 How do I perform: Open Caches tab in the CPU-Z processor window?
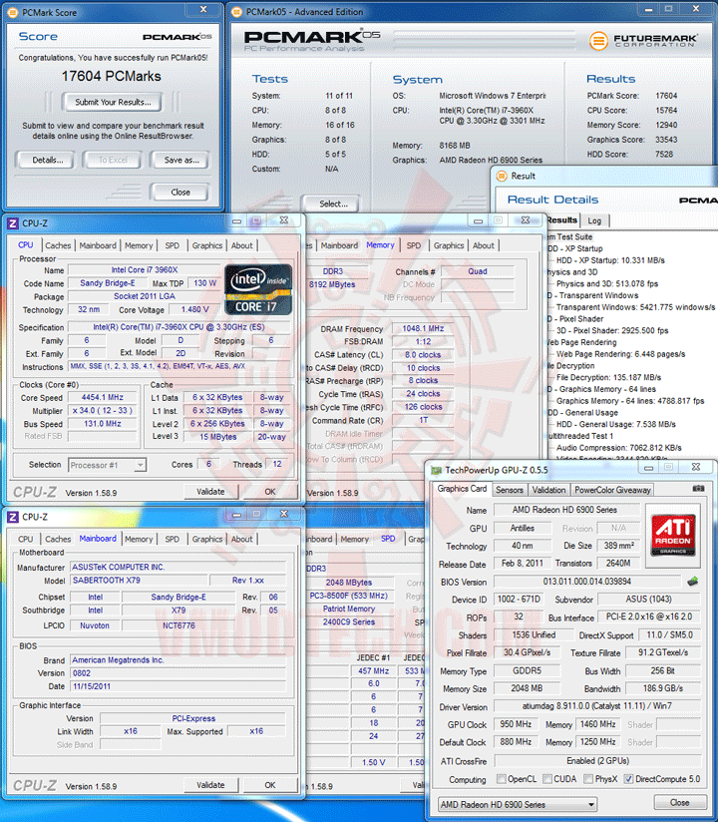(x=58, y=245)
